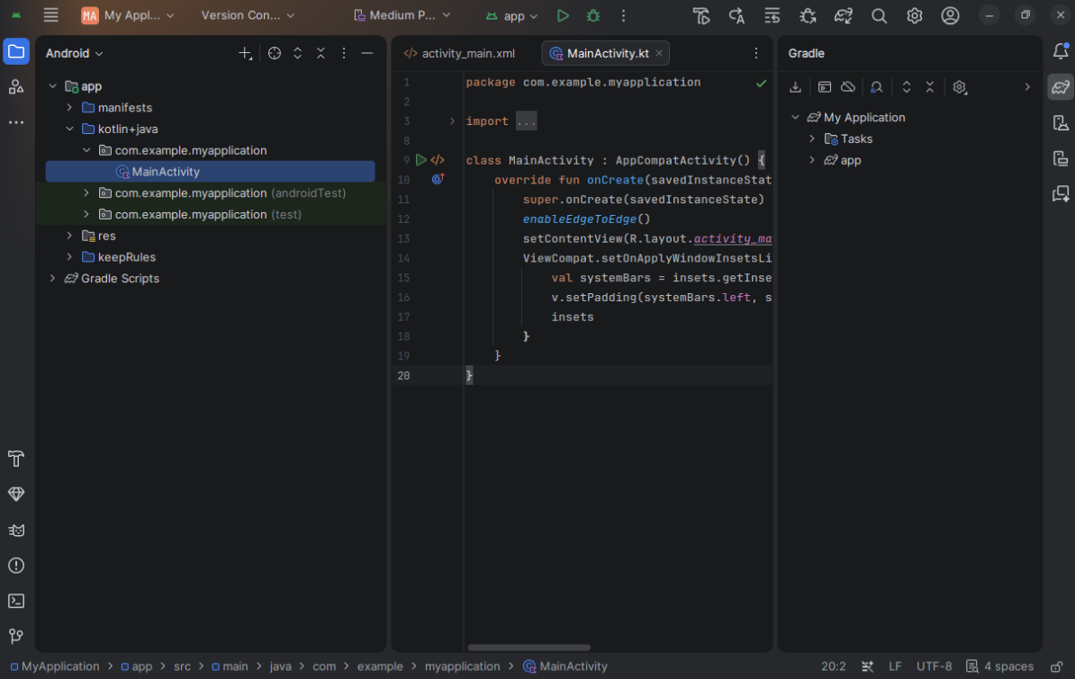Open related XML file gutter icon
The height and width of the screenshot is (679, 1075).
coord(438,160)
